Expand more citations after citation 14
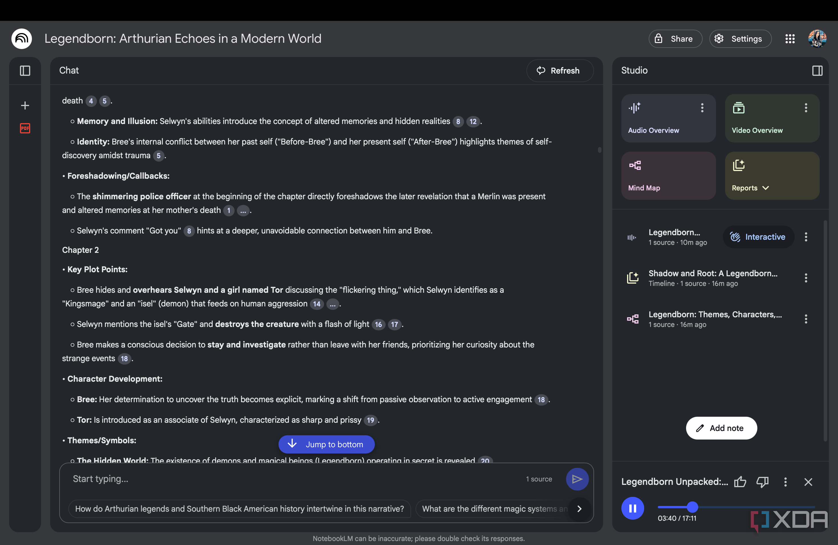 (x=332, y=304)
